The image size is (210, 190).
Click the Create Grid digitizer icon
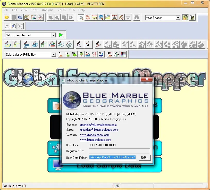[69, 45]
